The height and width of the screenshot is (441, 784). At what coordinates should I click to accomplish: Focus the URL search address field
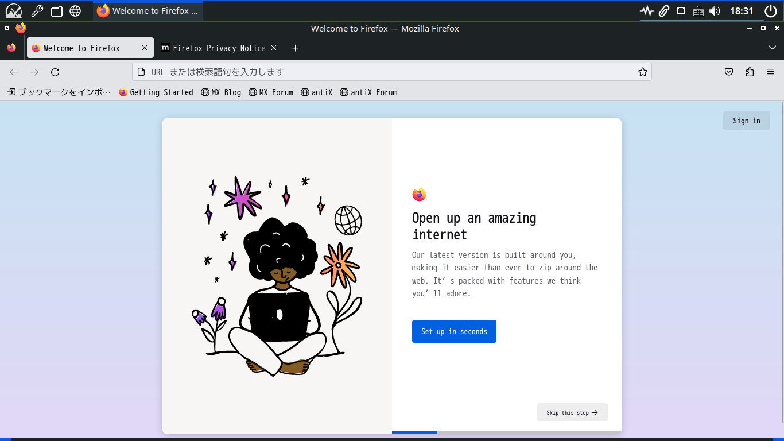pyautogui.click(x=392, y=72)
